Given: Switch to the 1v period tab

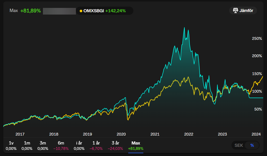Looking at the screenshot, I should pyautogui.click(x=11, y=146).
